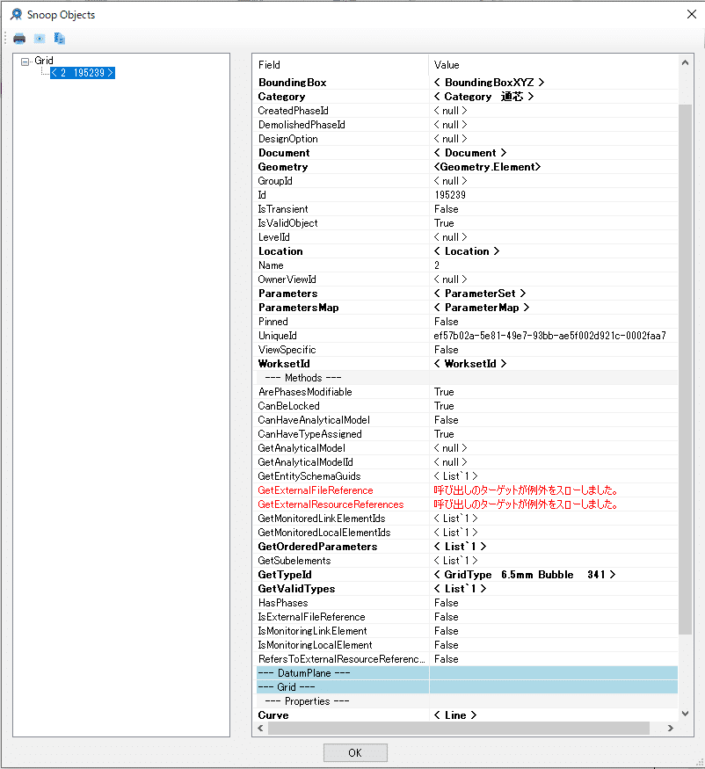Copy snoop data to clipboard via toolbar icon

[x=60, y=38]
